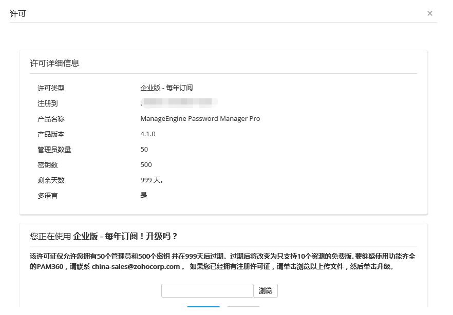Click the 您正在使用 企业版 upgrade heading
This screenshot has width=453, height=315.
coord(103,236)
